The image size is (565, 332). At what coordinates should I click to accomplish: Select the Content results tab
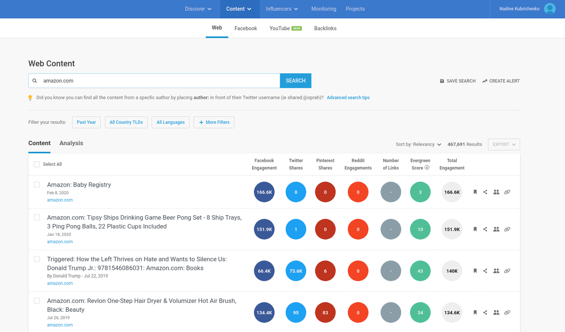click(x=40, y=143)
